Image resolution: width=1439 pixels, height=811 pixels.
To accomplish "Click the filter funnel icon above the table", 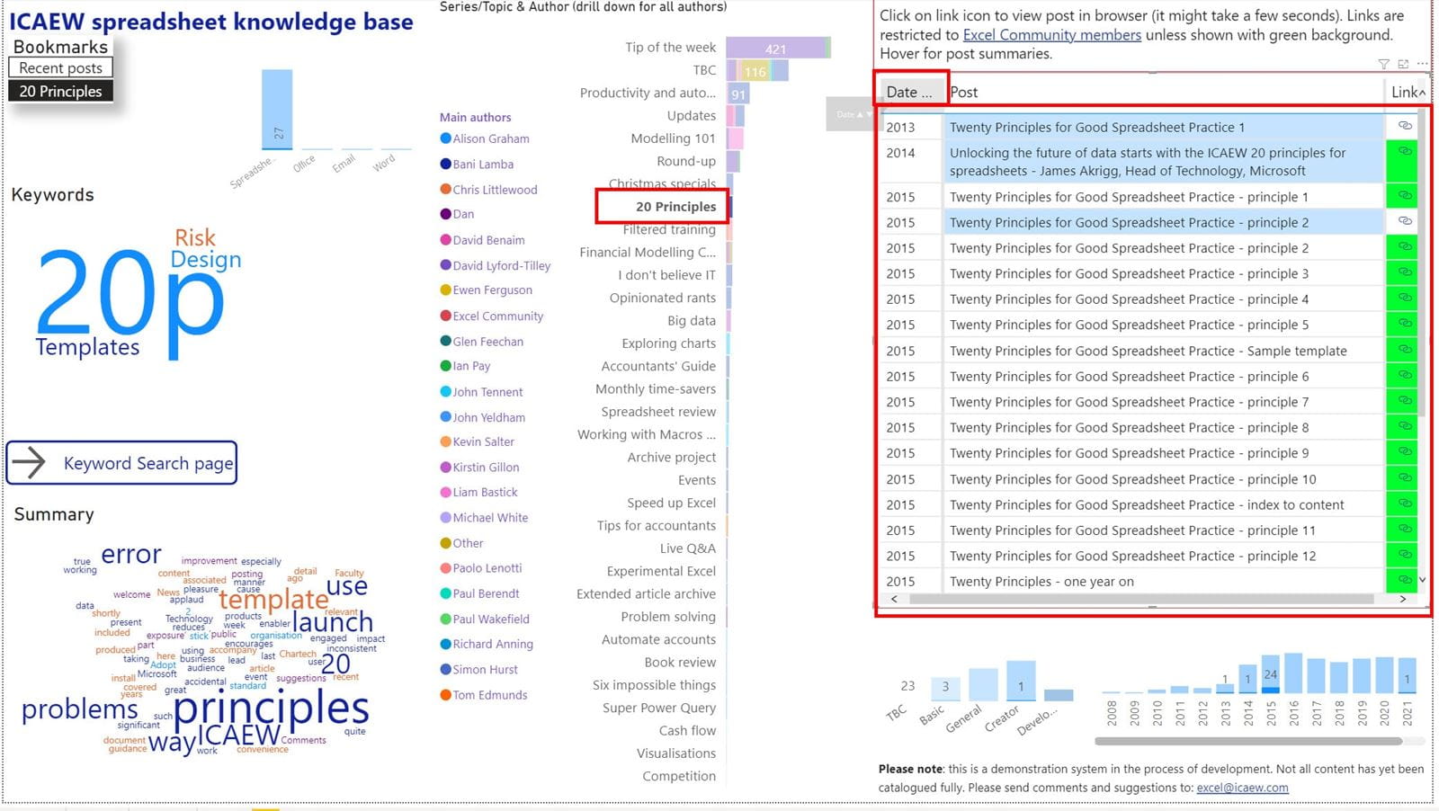I will [1383, 64].
